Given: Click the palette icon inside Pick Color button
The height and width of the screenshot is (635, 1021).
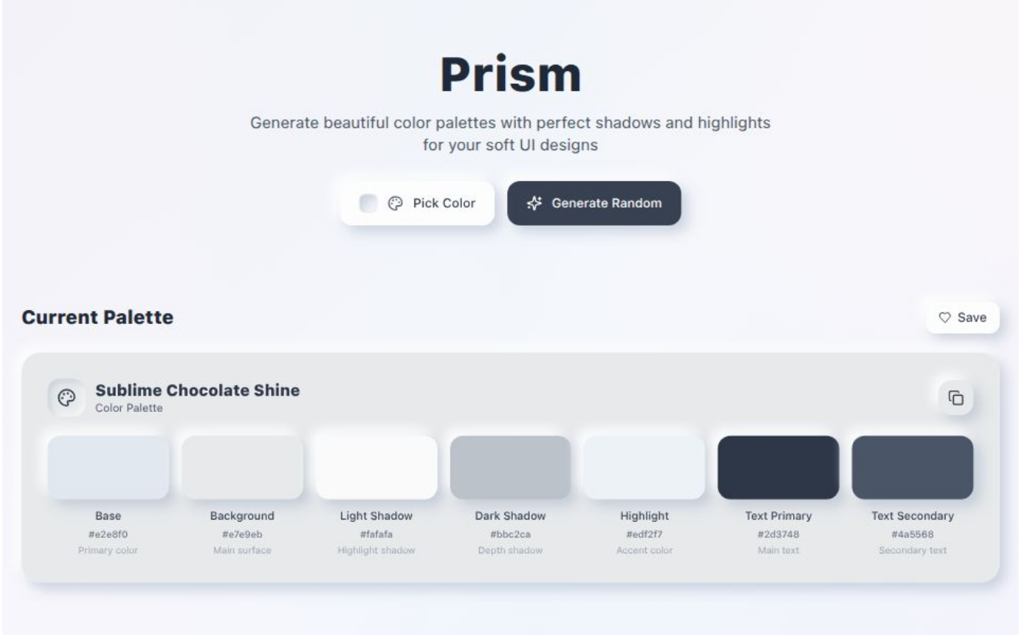Looking at the screenshot, I should (393, 203).
